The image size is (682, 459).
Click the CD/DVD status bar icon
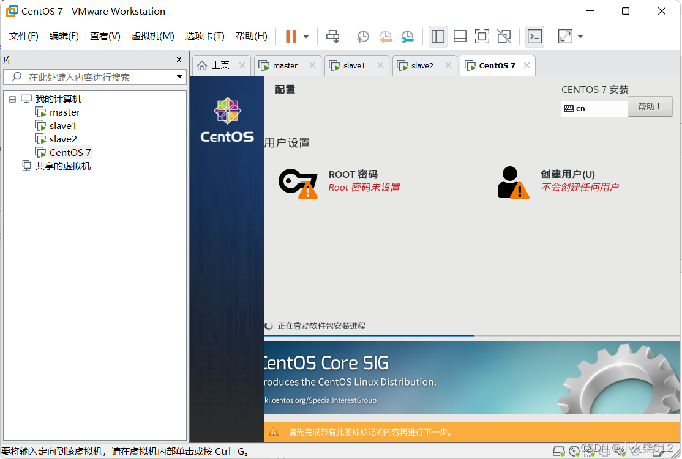coord(574,452)
